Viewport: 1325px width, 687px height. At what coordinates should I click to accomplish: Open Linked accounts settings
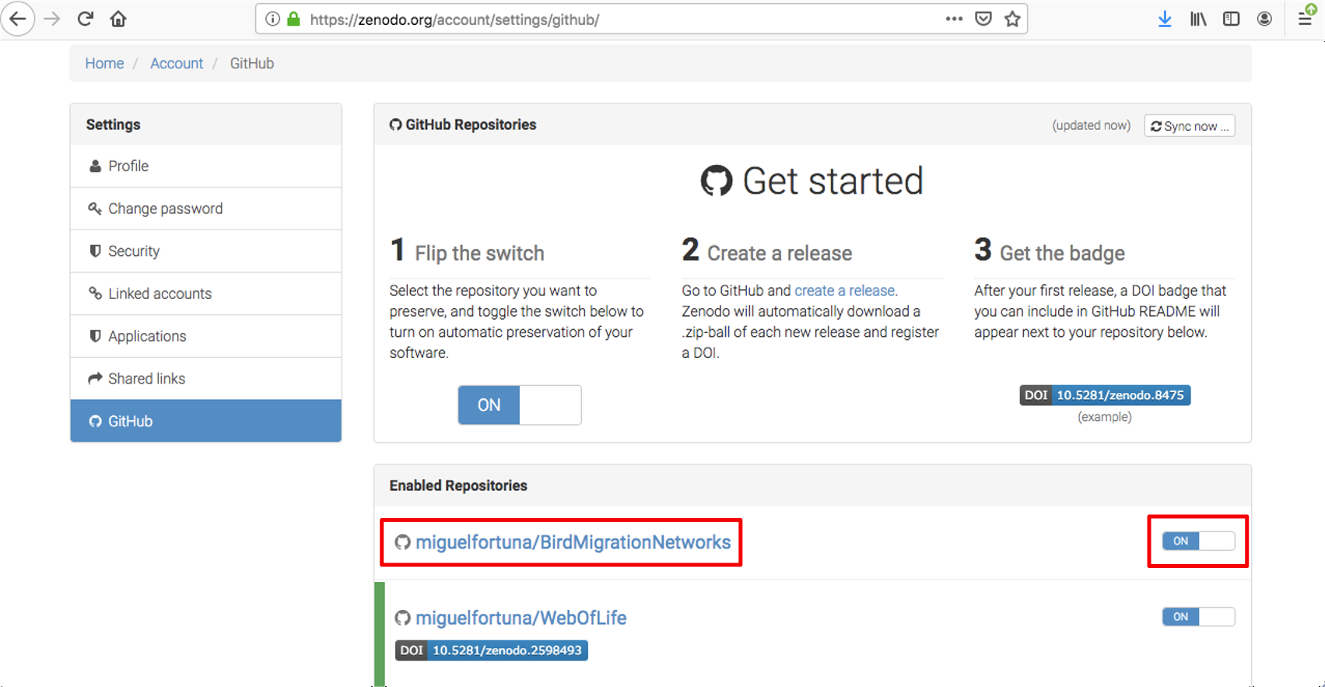click(x=205, y=293)
